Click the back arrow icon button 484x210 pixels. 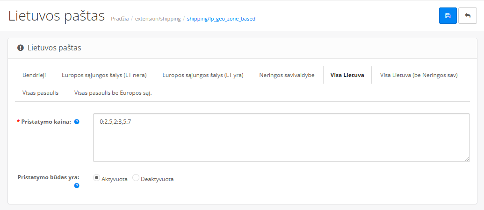coord(468,16)
